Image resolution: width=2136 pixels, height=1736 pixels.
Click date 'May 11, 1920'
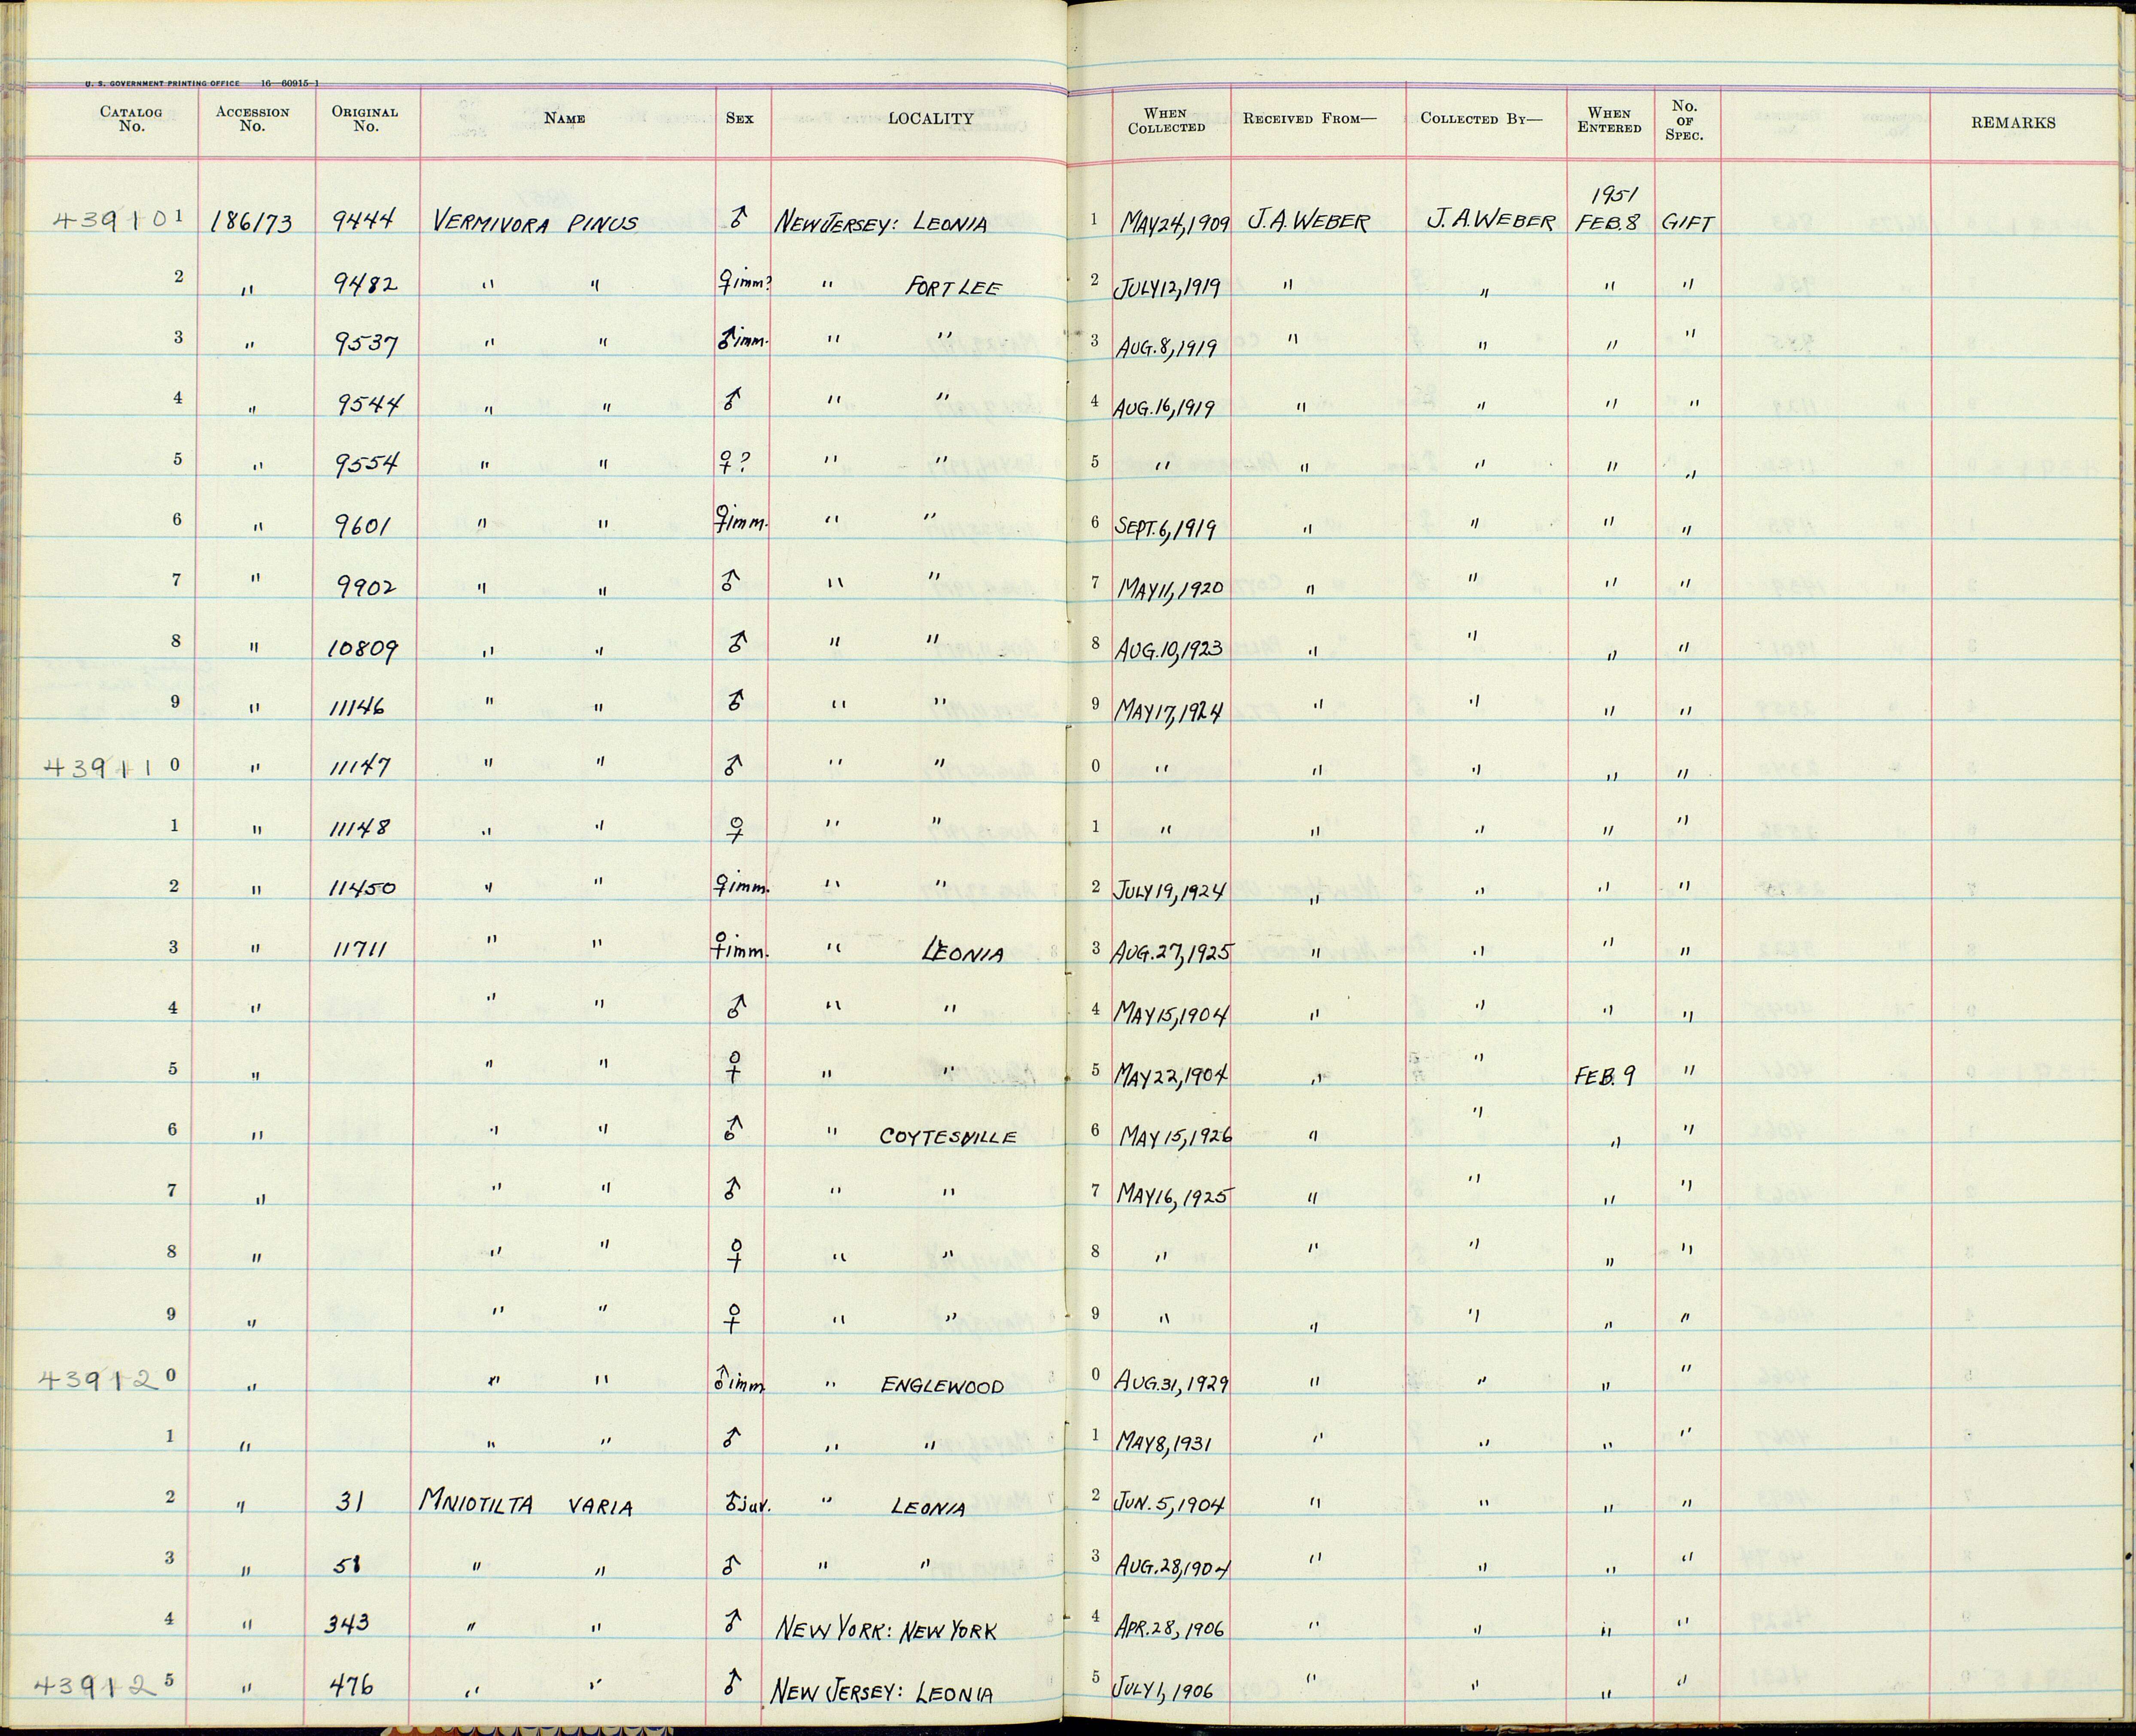(x=1170, y=588)
